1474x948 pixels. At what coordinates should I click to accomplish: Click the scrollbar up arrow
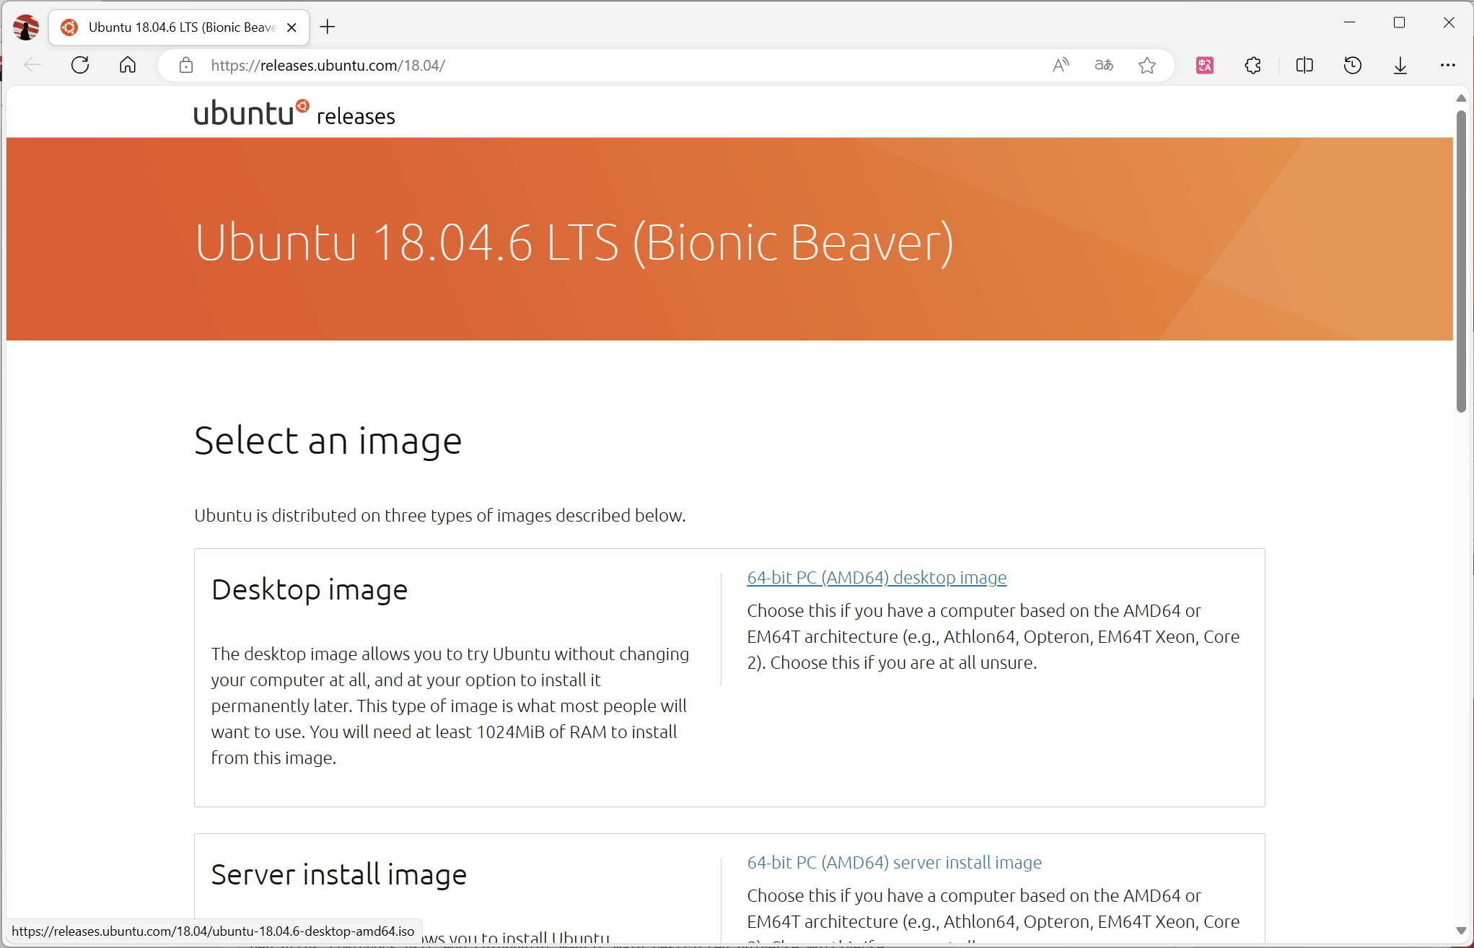point(1461,98)
